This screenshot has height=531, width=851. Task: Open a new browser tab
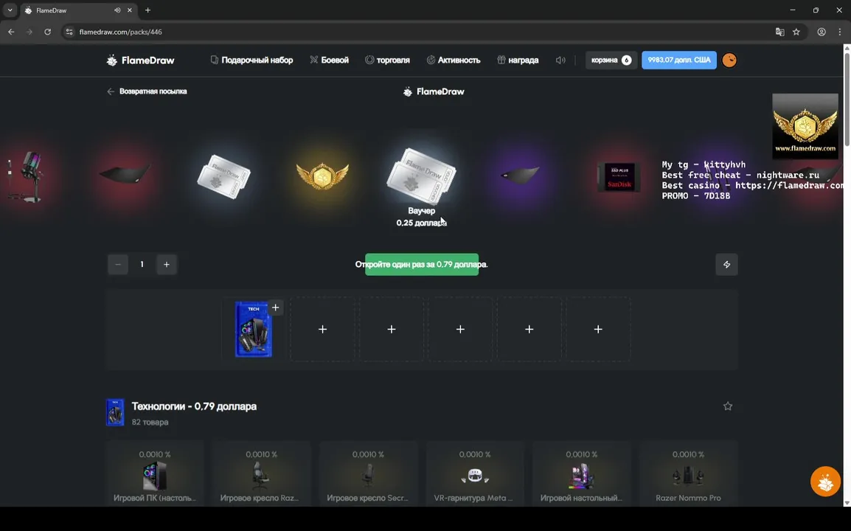[147, 10]
